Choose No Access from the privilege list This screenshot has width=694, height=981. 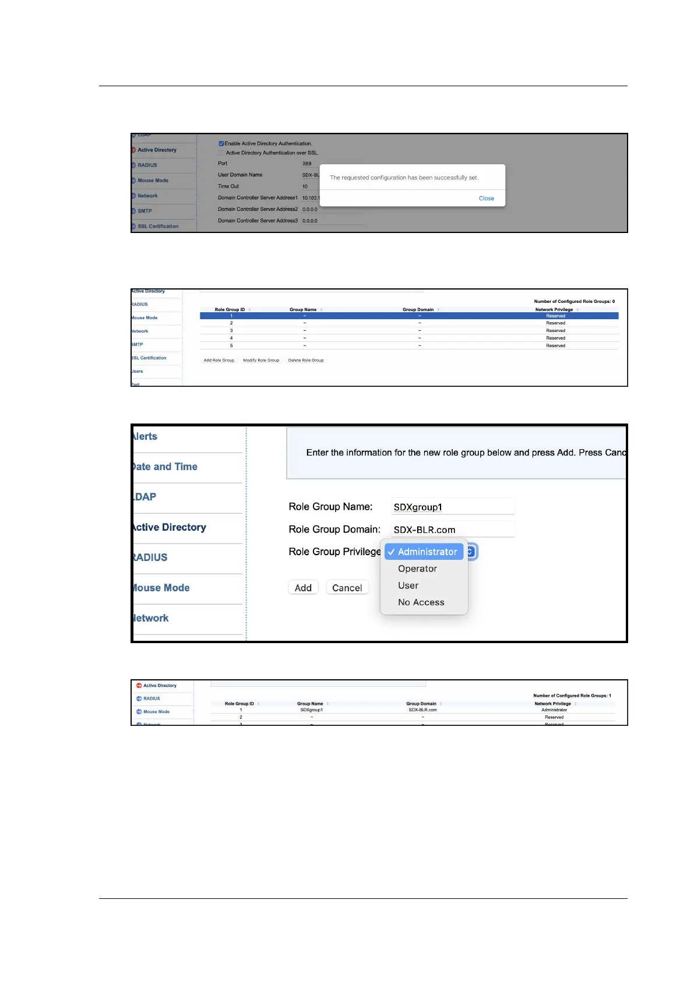421,602
